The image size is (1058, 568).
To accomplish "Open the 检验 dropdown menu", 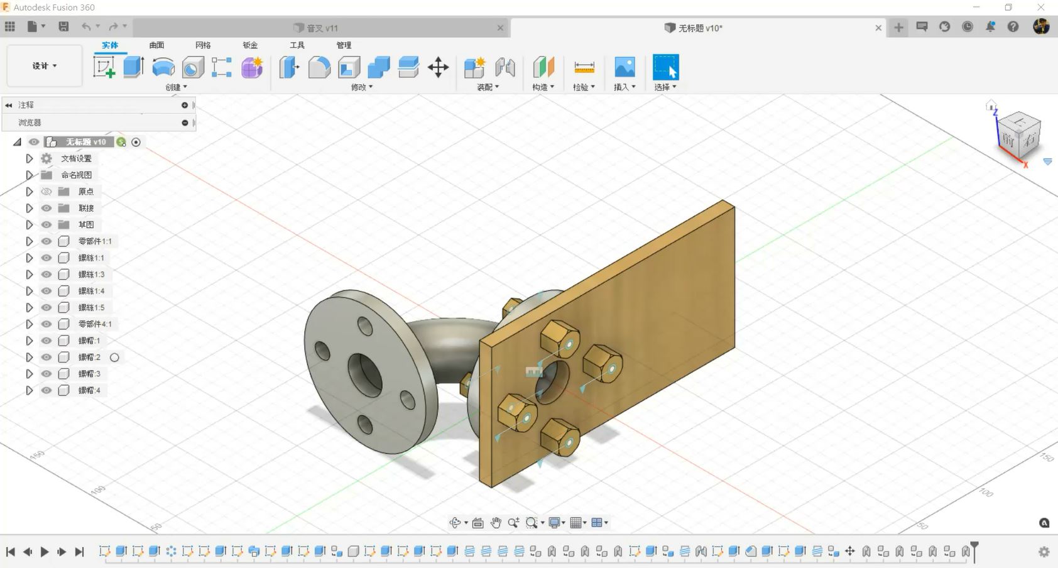I will coord(584,87).
